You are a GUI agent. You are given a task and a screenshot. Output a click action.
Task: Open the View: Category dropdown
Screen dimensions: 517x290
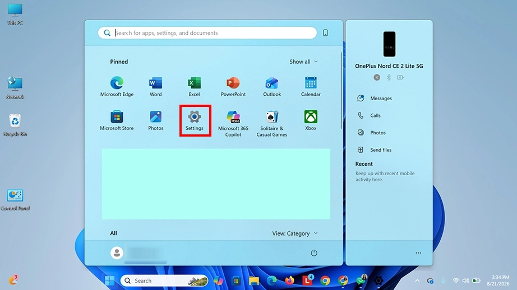[x=295, y=233]
